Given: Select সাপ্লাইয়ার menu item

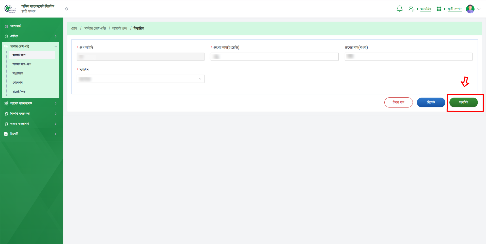Looking at the screenshot, I should tap(18, 73).
